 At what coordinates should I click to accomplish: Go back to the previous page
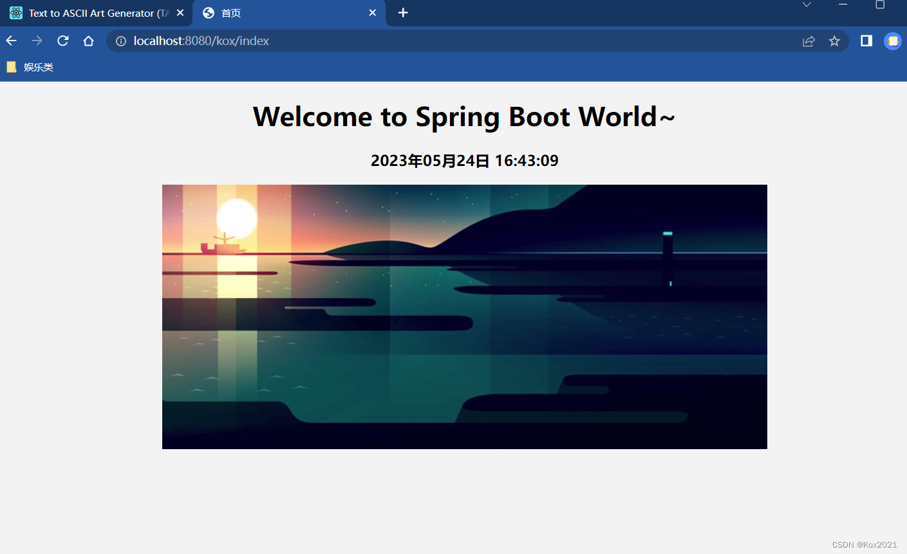[x=12, y=41]
